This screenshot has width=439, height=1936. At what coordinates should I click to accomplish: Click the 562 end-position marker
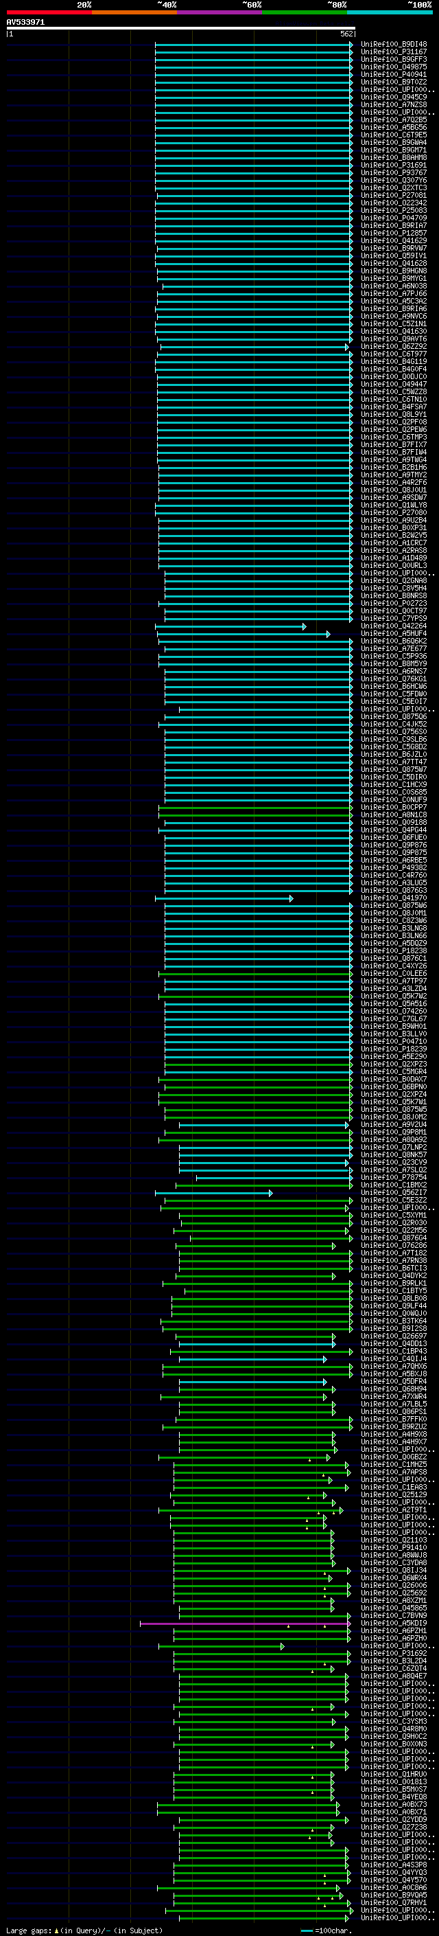pos(346,34)
